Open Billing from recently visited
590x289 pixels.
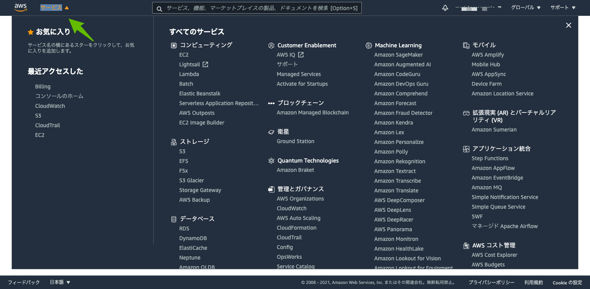[x=43, y=87]
